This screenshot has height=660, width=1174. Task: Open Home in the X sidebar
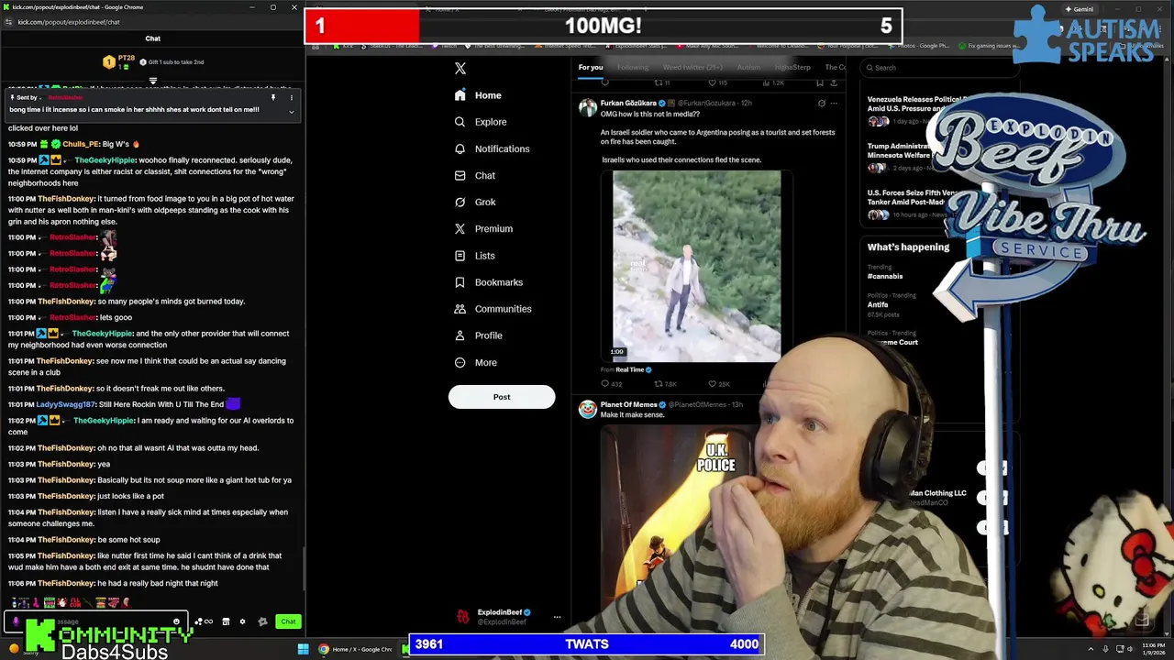pos(478,95)
